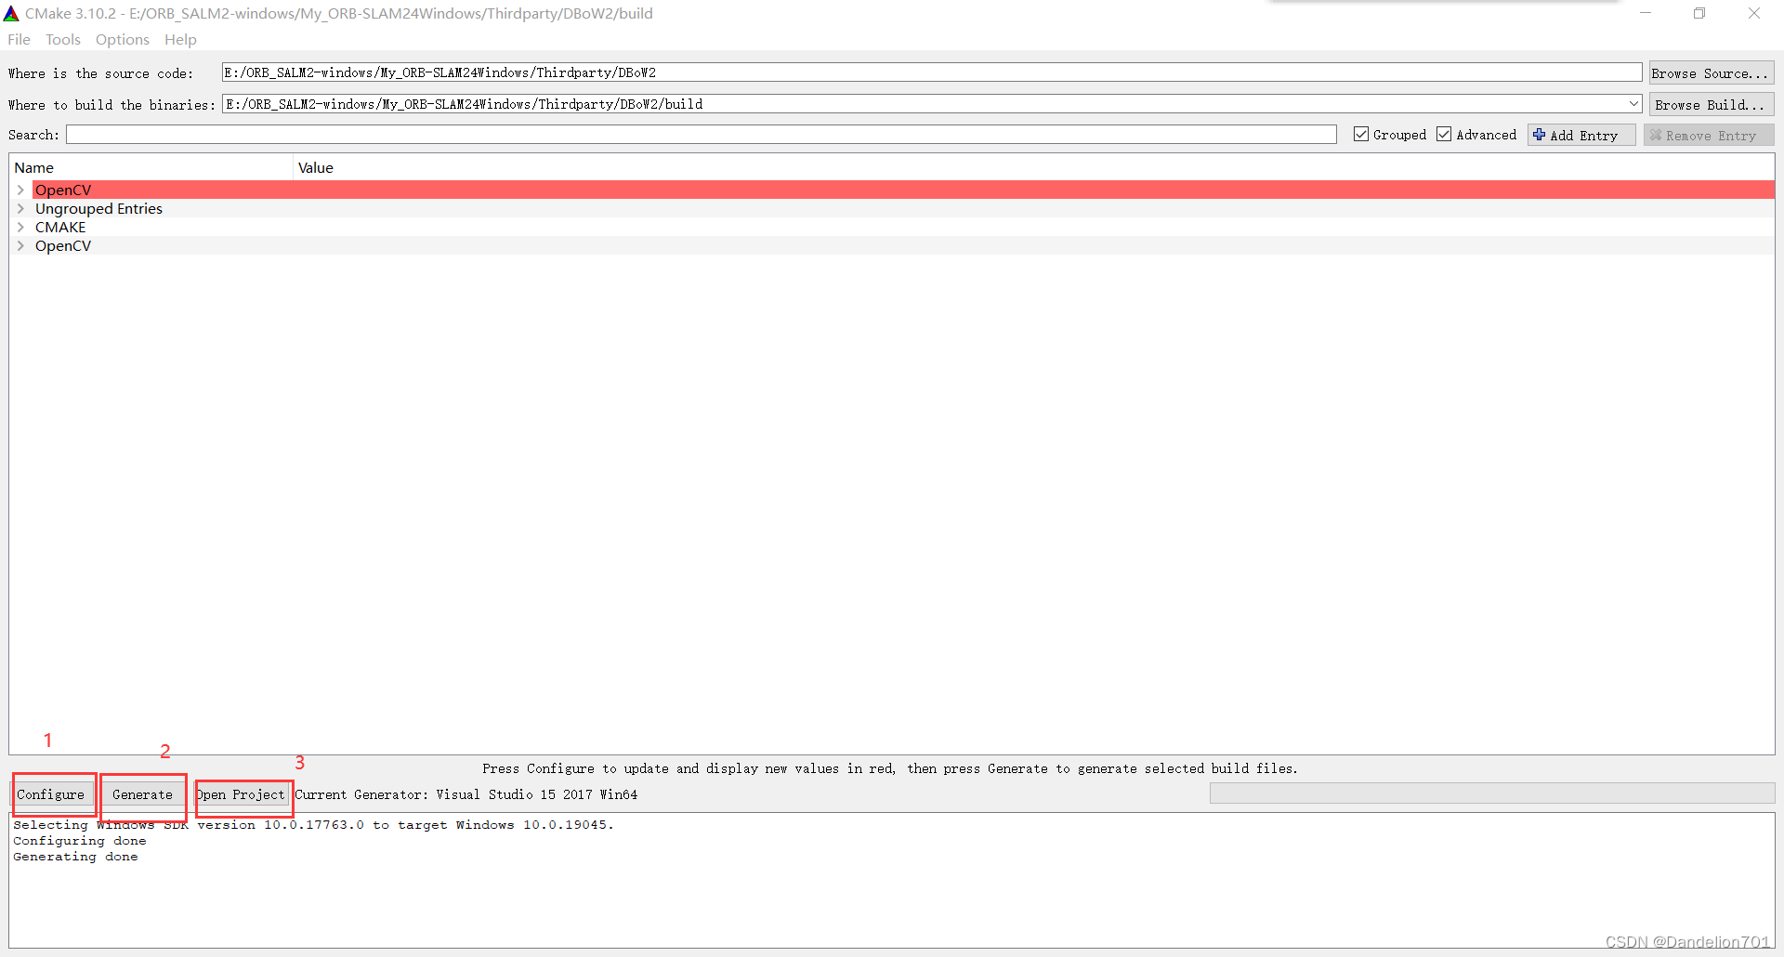Open the Options menu
1784x957 pixels.
(x=122, y=39)
